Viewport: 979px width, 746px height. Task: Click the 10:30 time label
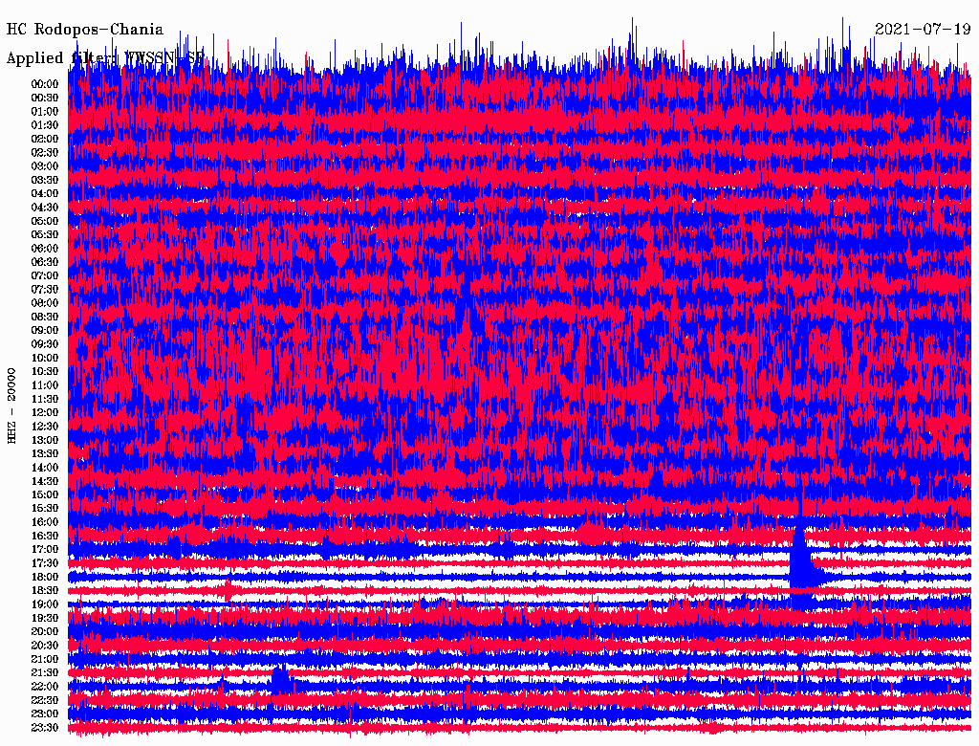tap(45, 372)
